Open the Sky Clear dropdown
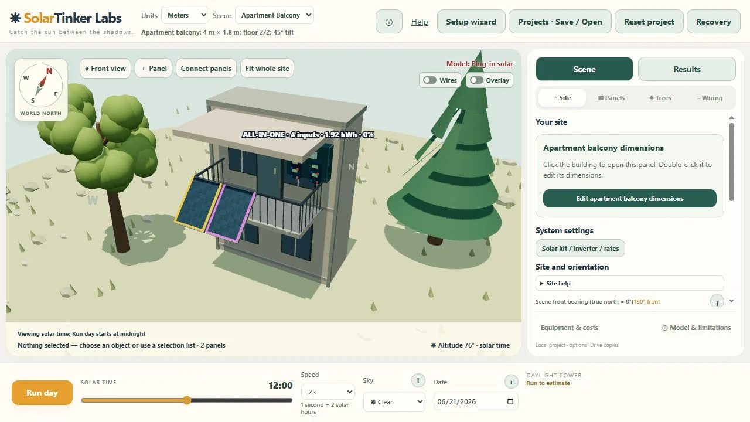The image size is (750, 422). tap(394, 401)
